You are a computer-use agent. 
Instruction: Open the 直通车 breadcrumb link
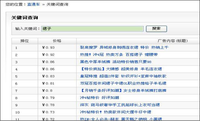click(34, 4)
